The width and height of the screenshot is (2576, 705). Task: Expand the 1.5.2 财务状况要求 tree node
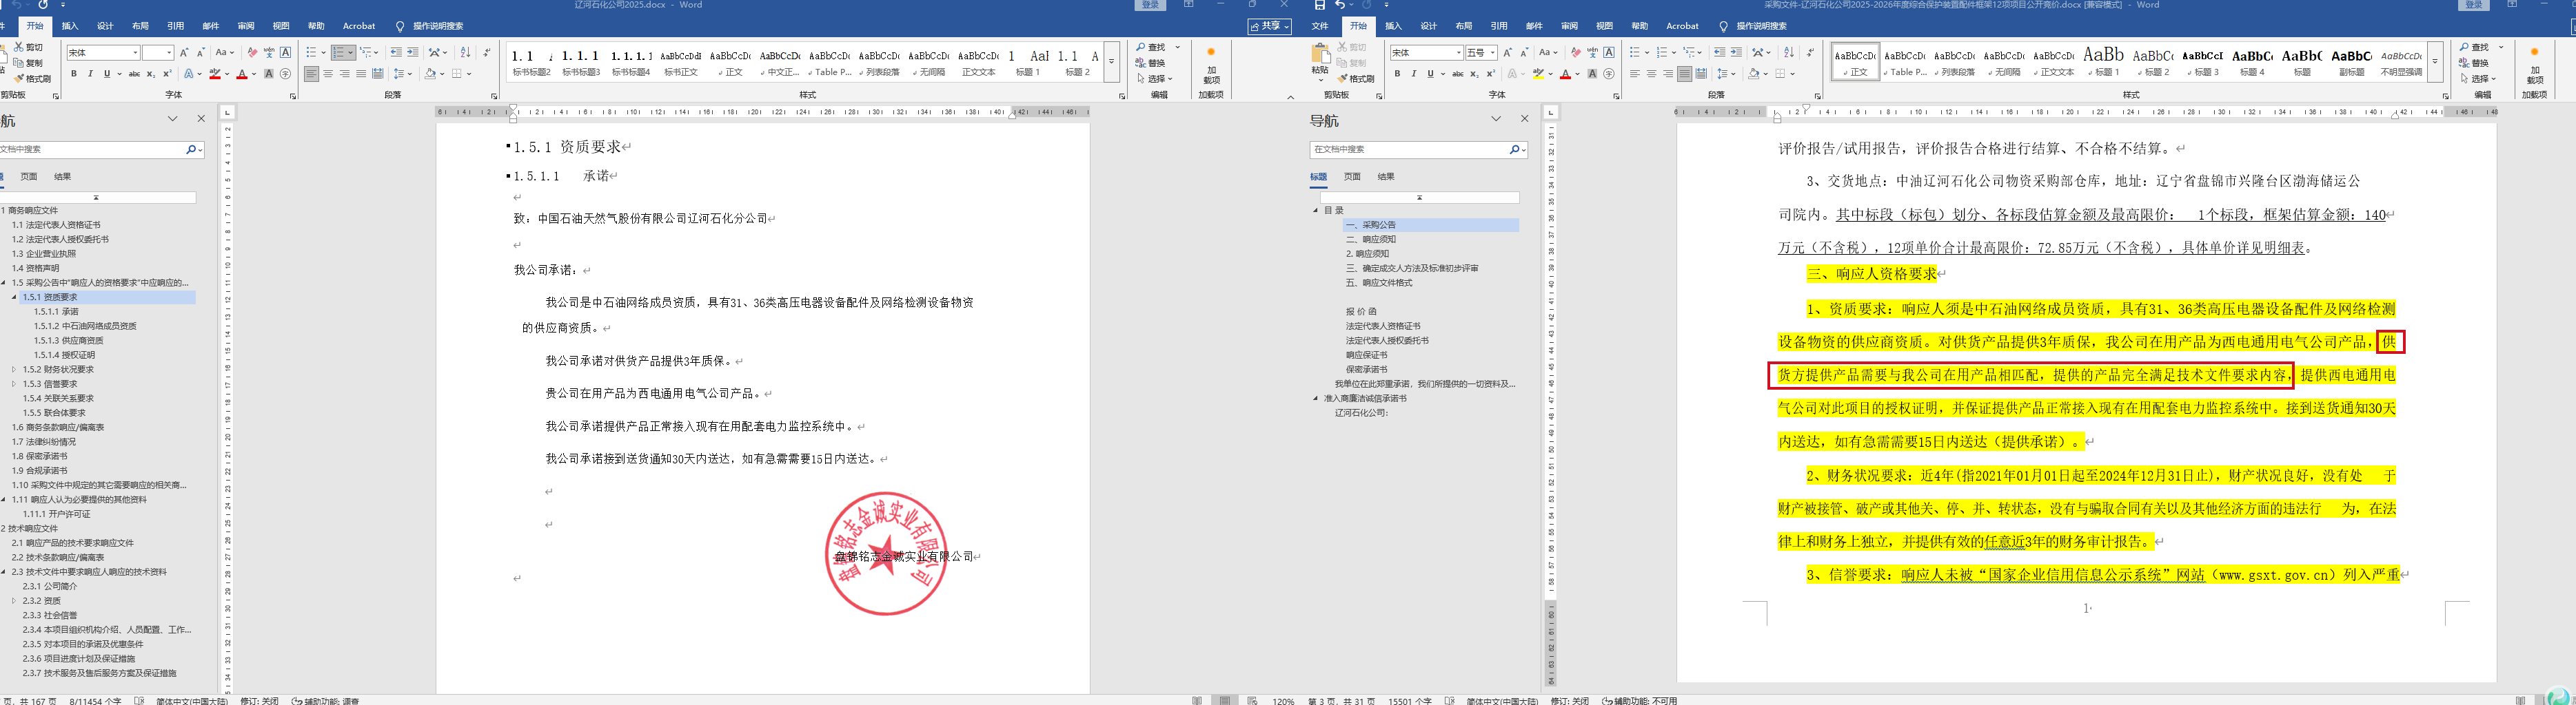14,370
